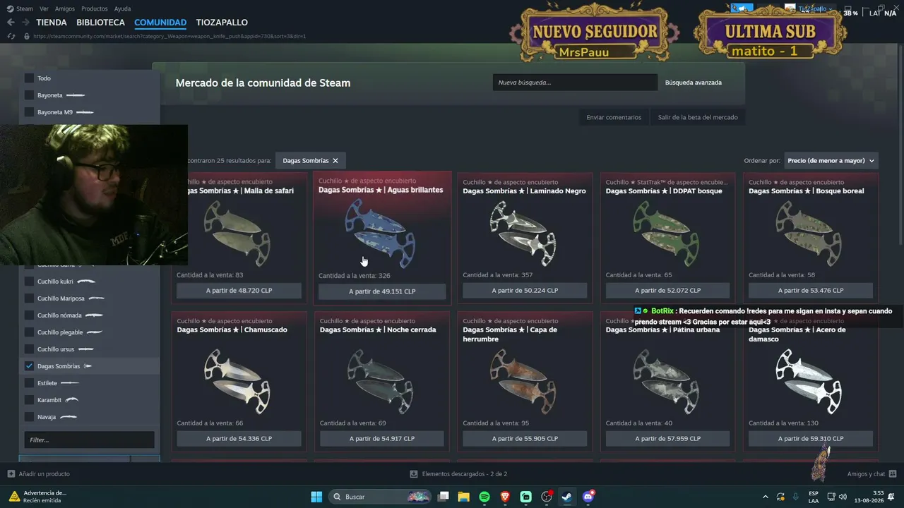Check the Estilete filter checkbox
904x508 pixels.
(x=29, y=383)
